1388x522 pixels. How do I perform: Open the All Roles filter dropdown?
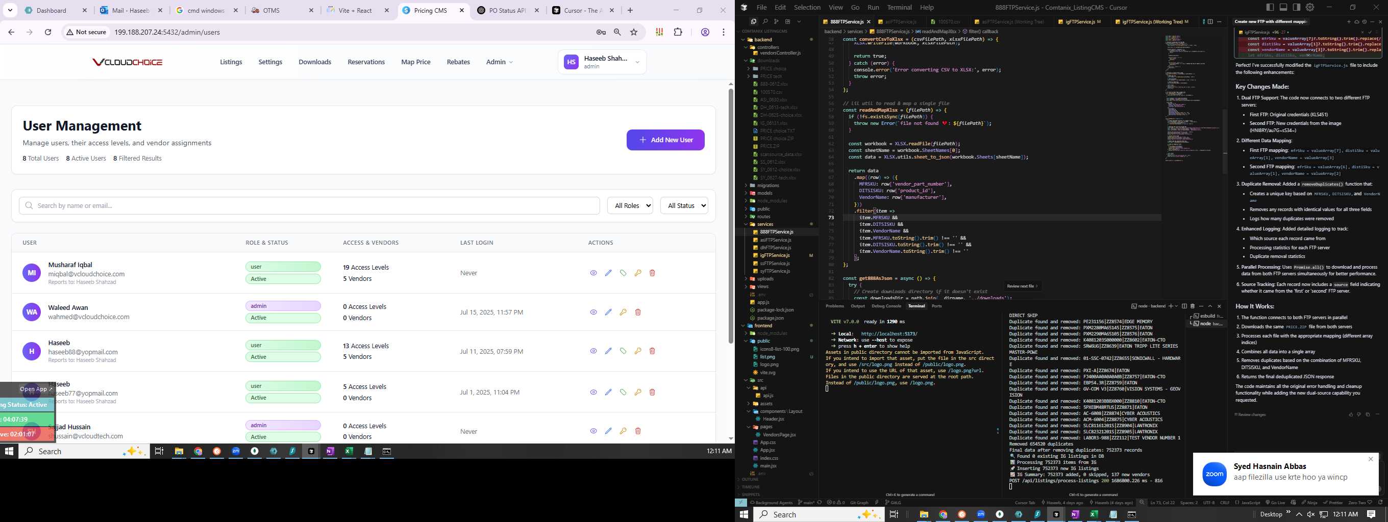point(630,205)
